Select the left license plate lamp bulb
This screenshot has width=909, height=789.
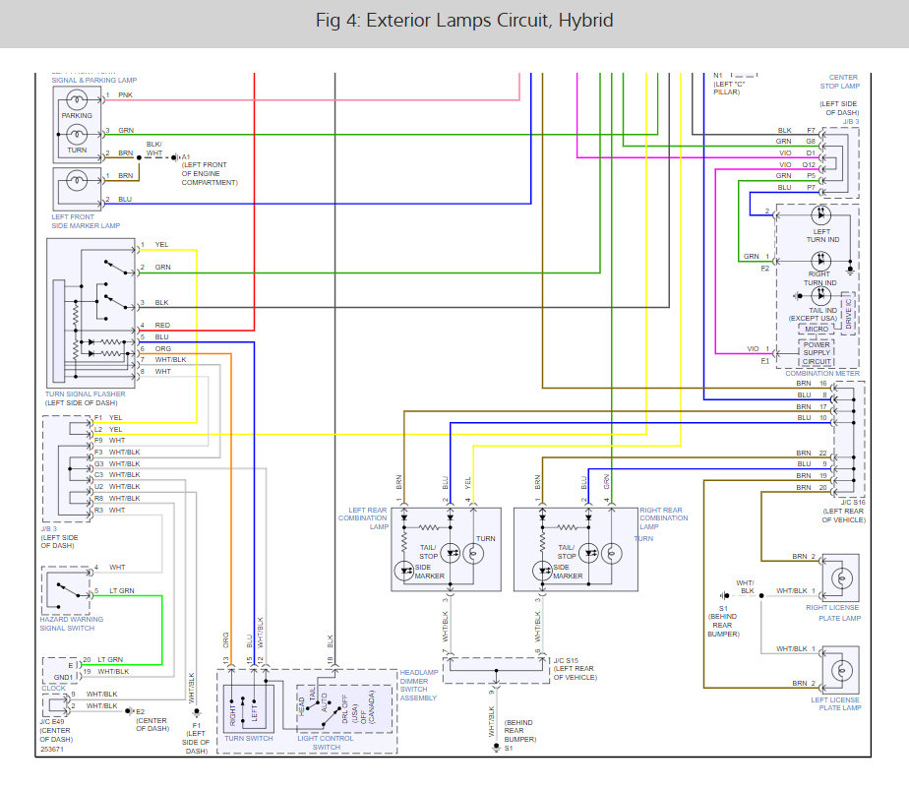(842, 671)
